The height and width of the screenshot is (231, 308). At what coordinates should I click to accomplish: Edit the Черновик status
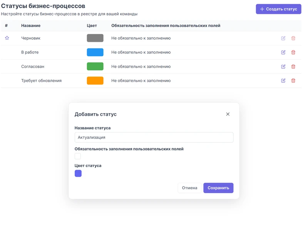283,38
